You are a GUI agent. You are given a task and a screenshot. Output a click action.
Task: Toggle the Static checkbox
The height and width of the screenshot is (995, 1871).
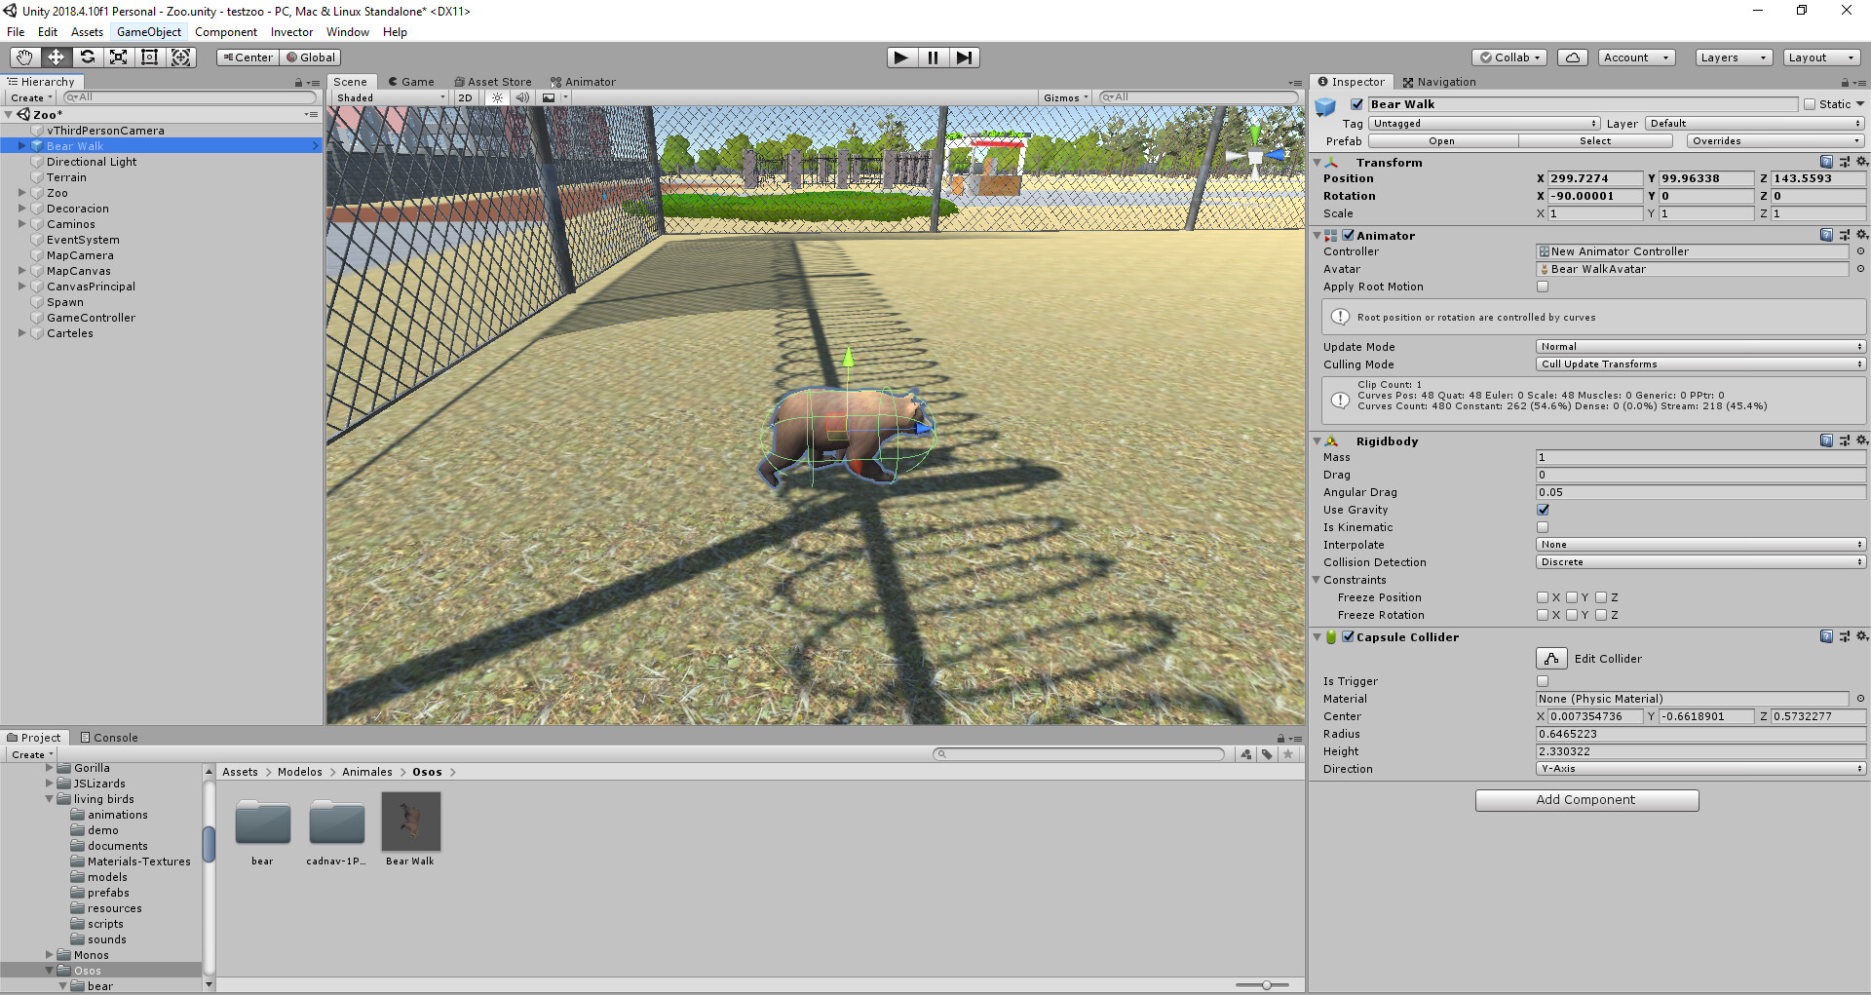coord(1810,104)
